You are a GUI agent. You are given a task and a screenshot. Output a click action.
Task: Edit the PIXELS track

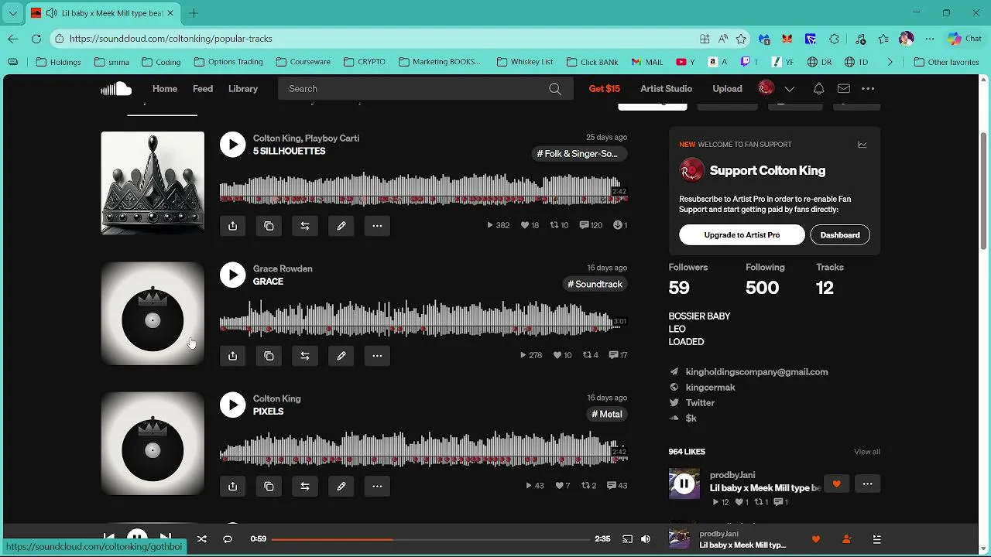click(x=341, y=487)
